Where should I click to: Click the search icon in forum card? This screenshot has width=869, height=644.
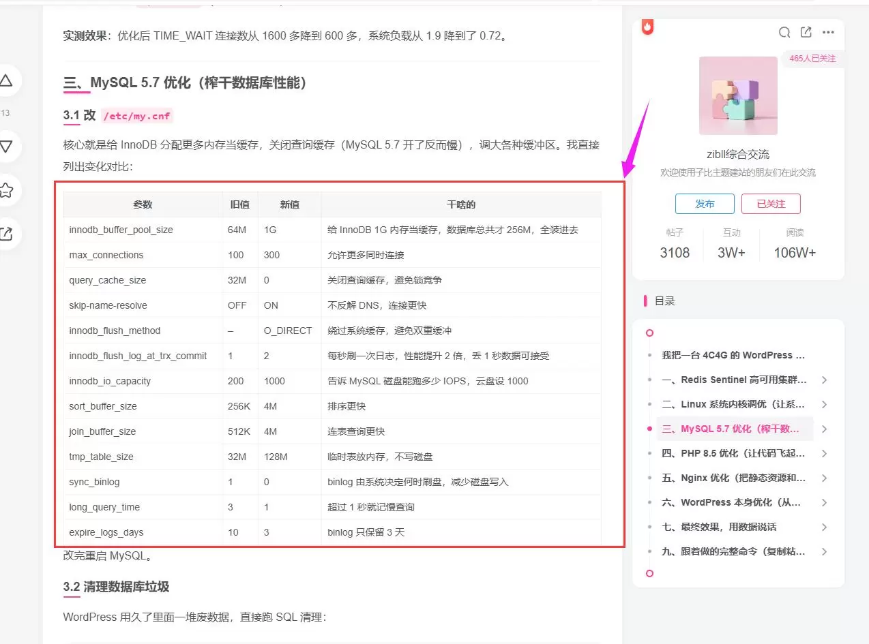pyautogui.click(x=784, y=33)
